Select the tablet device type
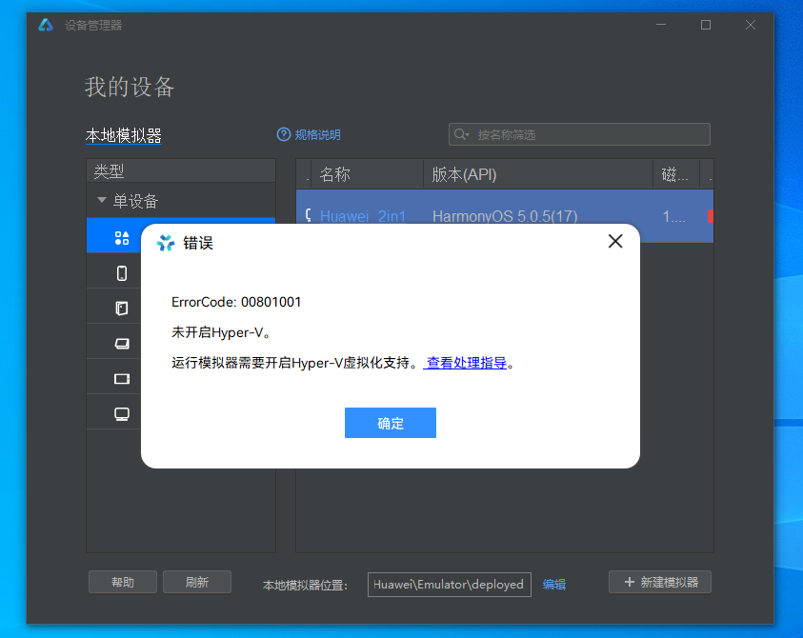 coord(122,378)
